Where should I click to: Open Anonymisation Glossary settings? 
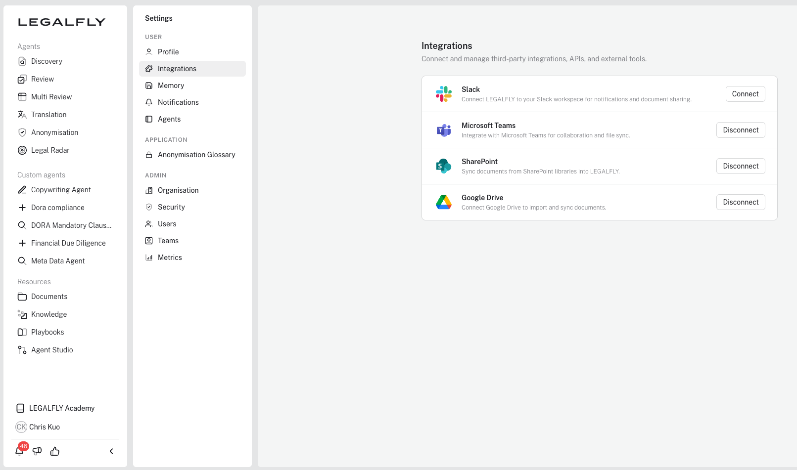click(196, 155)
